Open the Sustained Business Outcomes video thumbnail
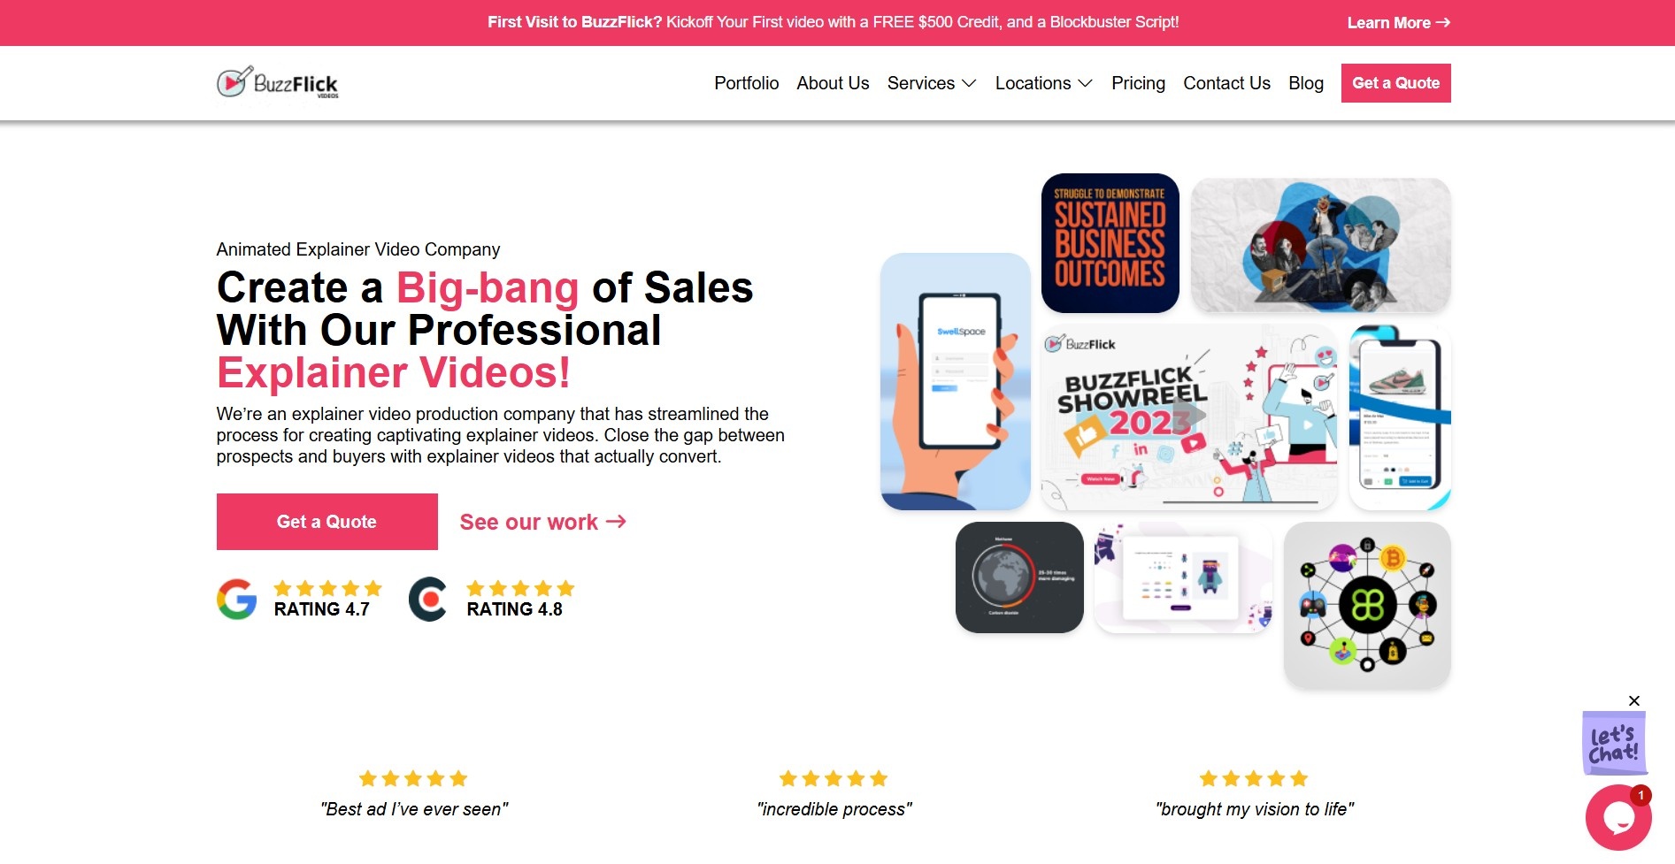This screenshot has height=864, width=1675. point(1110,243)
